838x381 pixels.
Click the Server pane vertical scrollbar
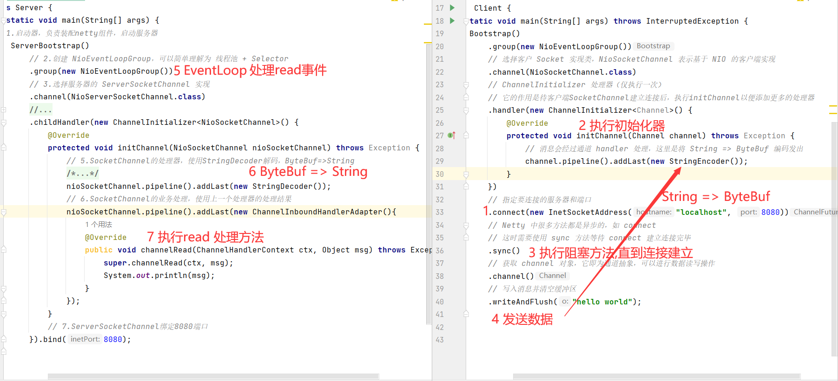coord(429,183)
